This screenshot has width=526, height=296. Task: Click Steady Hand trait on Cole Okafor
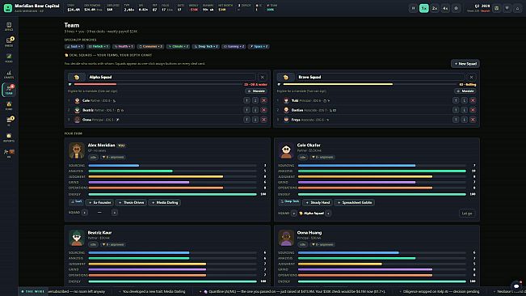(x=318, y=203)
